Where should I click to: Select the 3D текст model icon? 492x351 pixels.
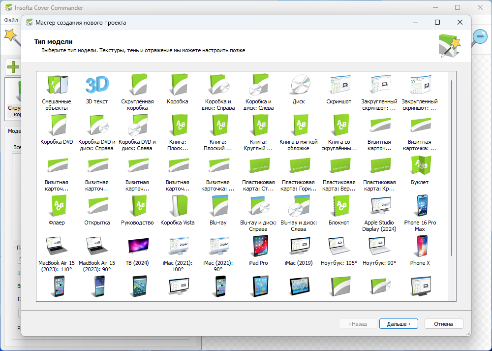click(97, 86)
